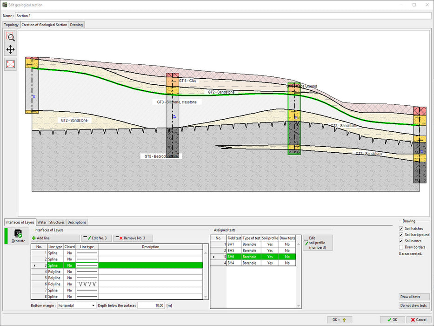The width and height of the screenshot is (434, 326).
Task: Click the green plus Add line icon
Action: coord(33,238)
